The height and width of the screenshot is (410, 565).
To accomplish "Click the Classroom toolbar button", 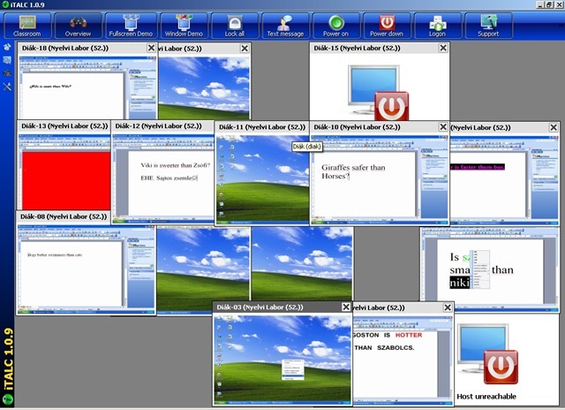I will (x=26, y=25).
